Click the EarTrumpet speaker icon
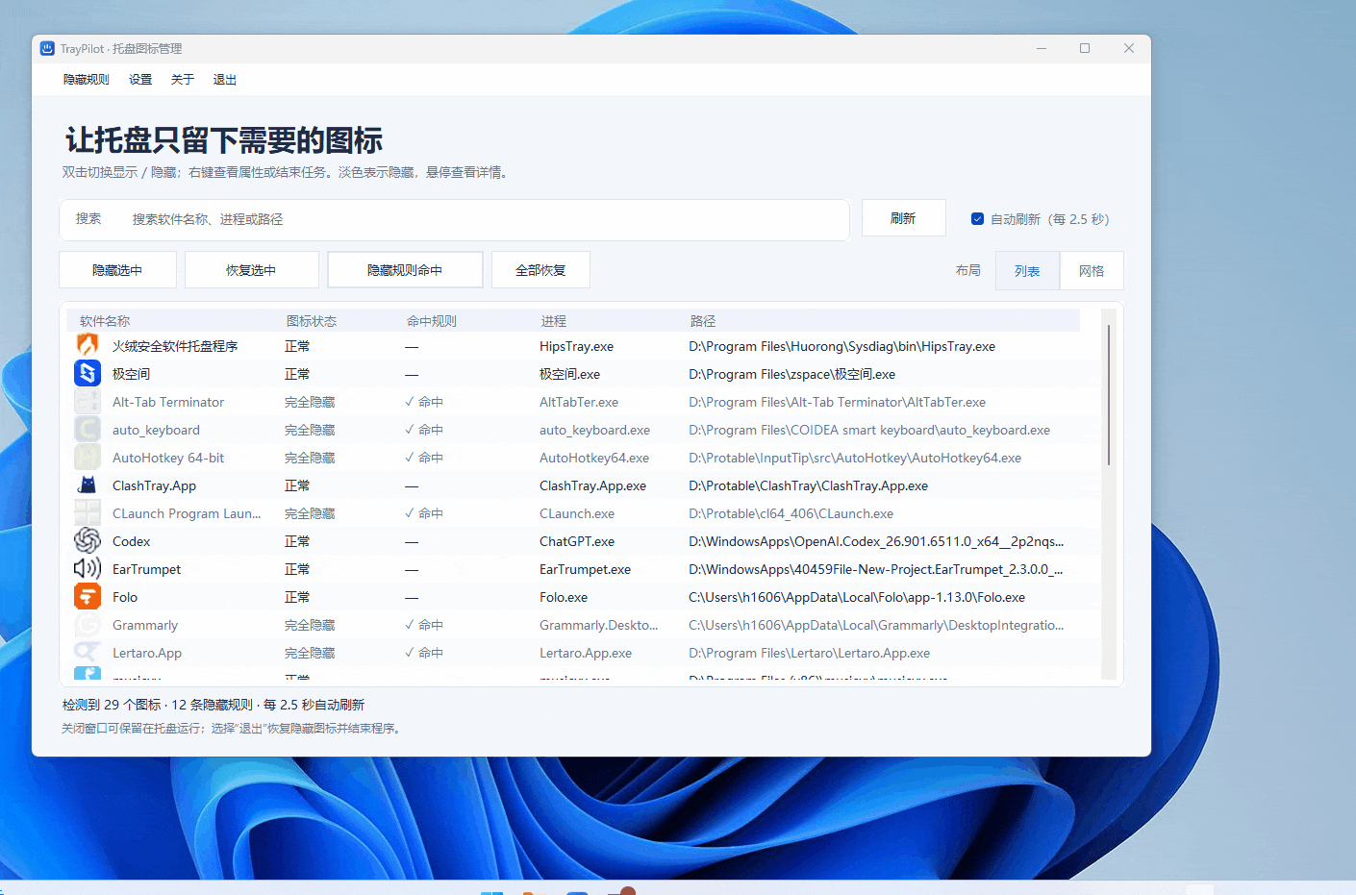This screenshot has height=895, width=1356. 88,568
